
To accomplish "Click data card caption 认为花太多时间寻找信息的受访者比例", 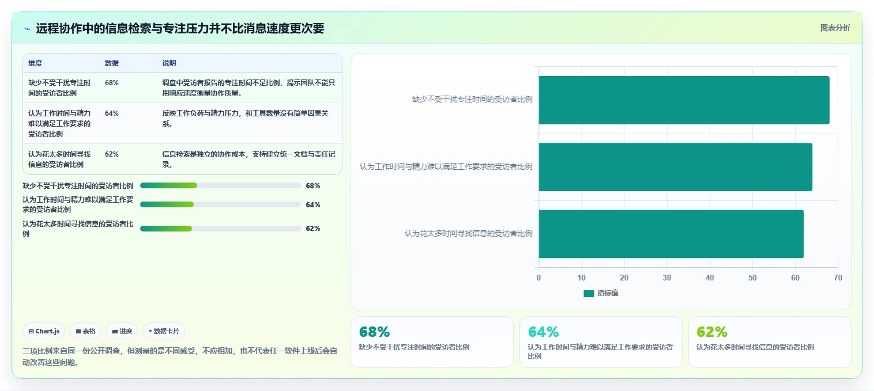I will coord(755,347).
